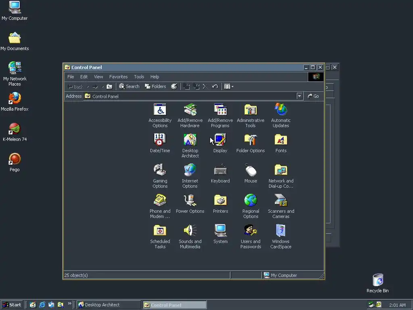The width and height of the screenshot is (413, 310).
Task: Click the Go button
Action: point(313,96)
